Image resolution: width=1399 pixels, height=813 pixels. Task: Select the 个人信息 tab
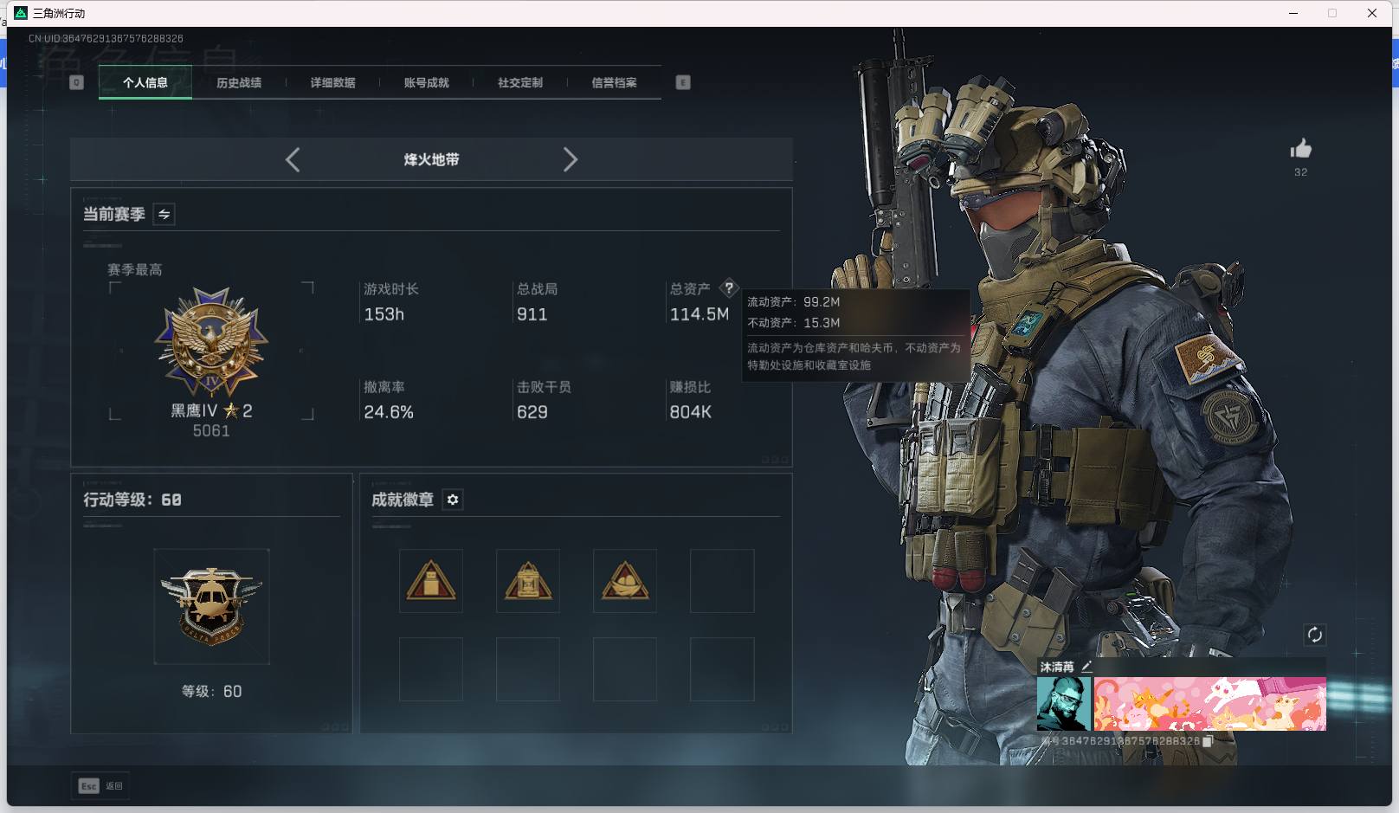pyautogui.click(x=145, y=83)
